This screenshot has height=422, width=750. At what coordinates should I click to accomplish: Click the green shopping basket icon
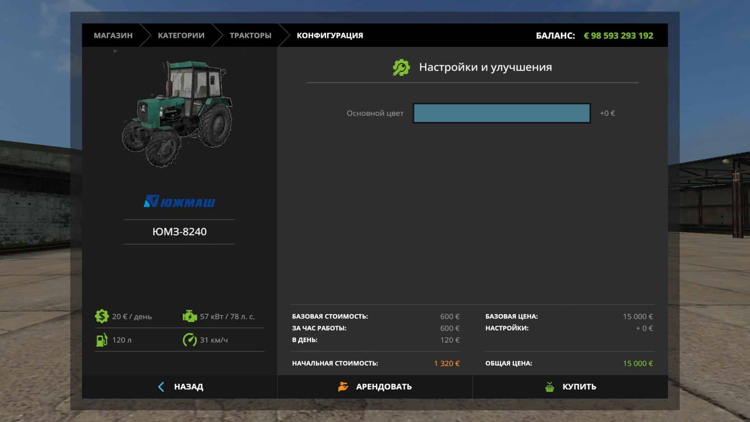pyautogui.click(x=550, y=387)
